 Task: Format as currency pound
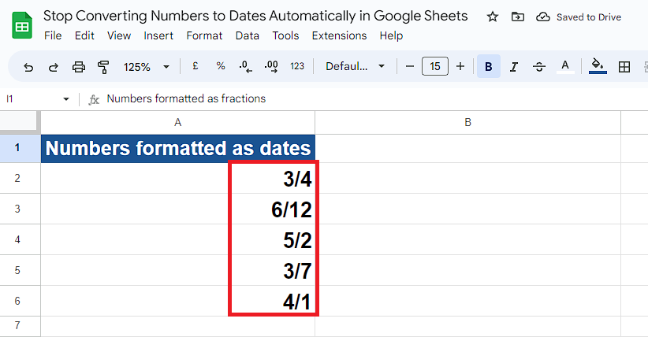[195, 66]
